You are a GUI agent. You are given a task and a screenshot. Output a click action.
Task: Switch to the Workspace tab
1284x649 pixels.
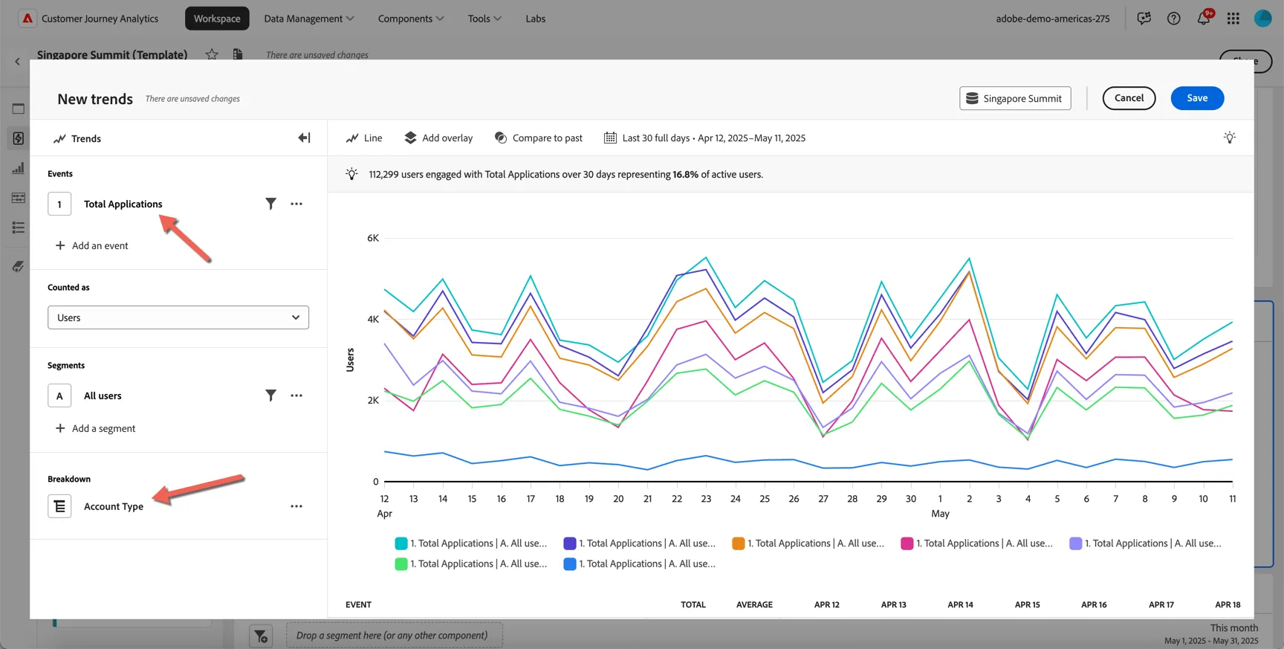tap(217, 19)
